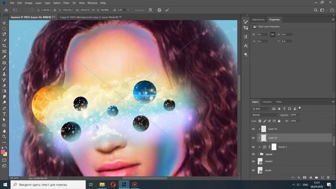336x189 pixels.
Task: Select the Hand tool
Action: (x=4, y=131)
